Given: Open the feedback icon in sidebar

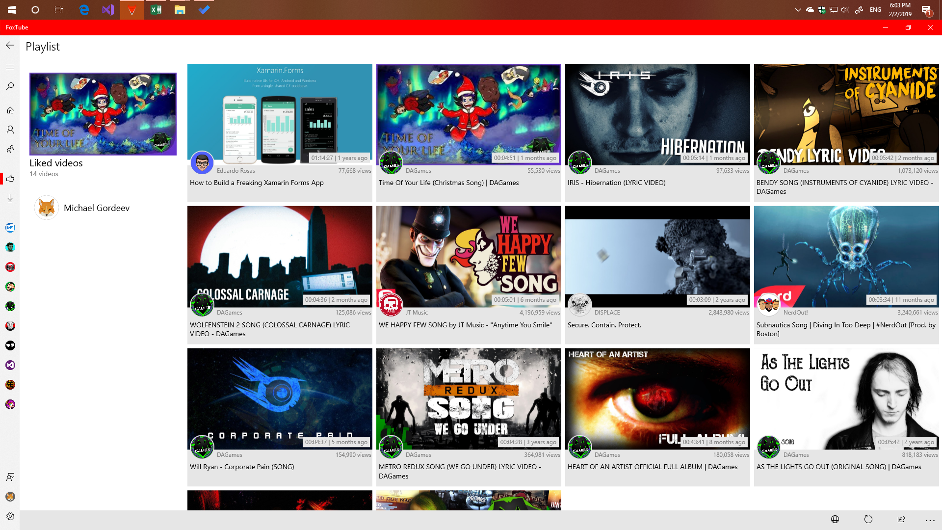Looking at the screenshot, I should [x=10, y=477].
